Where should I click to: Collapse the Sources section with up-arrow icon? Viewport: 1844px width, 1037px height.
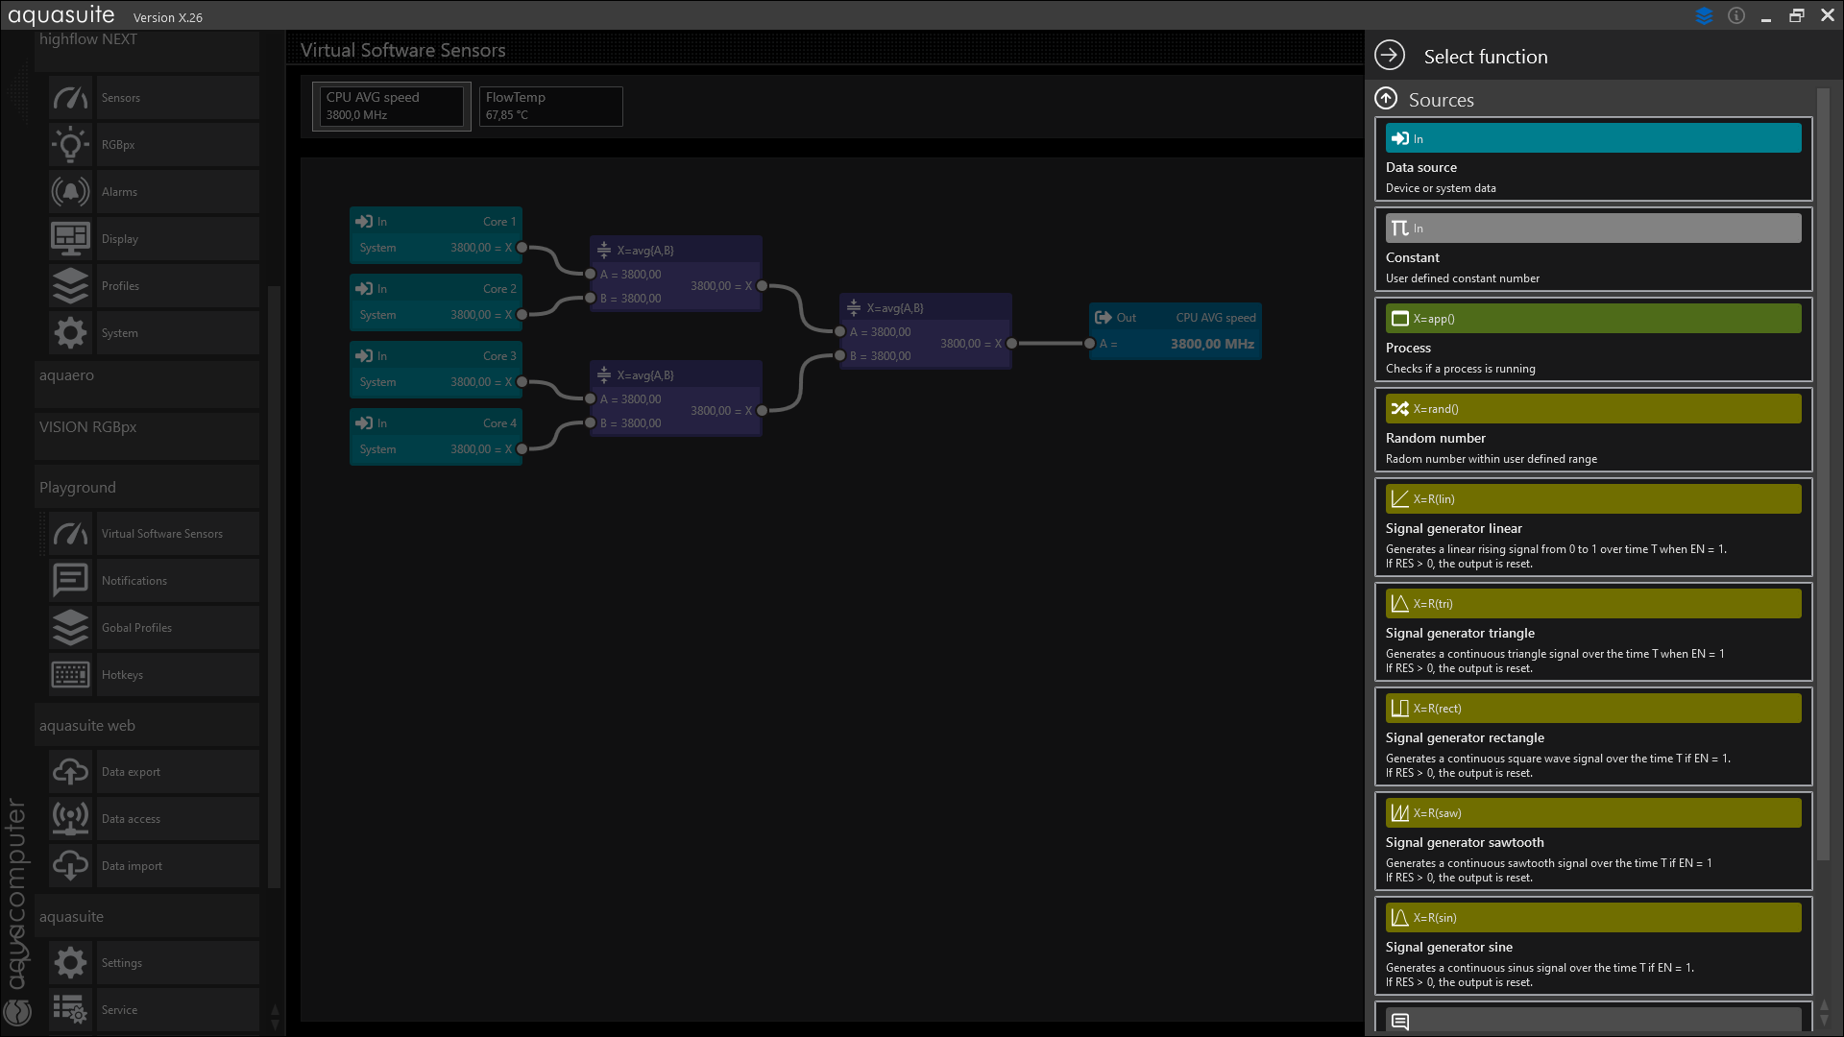click(x=1386, y=98)
